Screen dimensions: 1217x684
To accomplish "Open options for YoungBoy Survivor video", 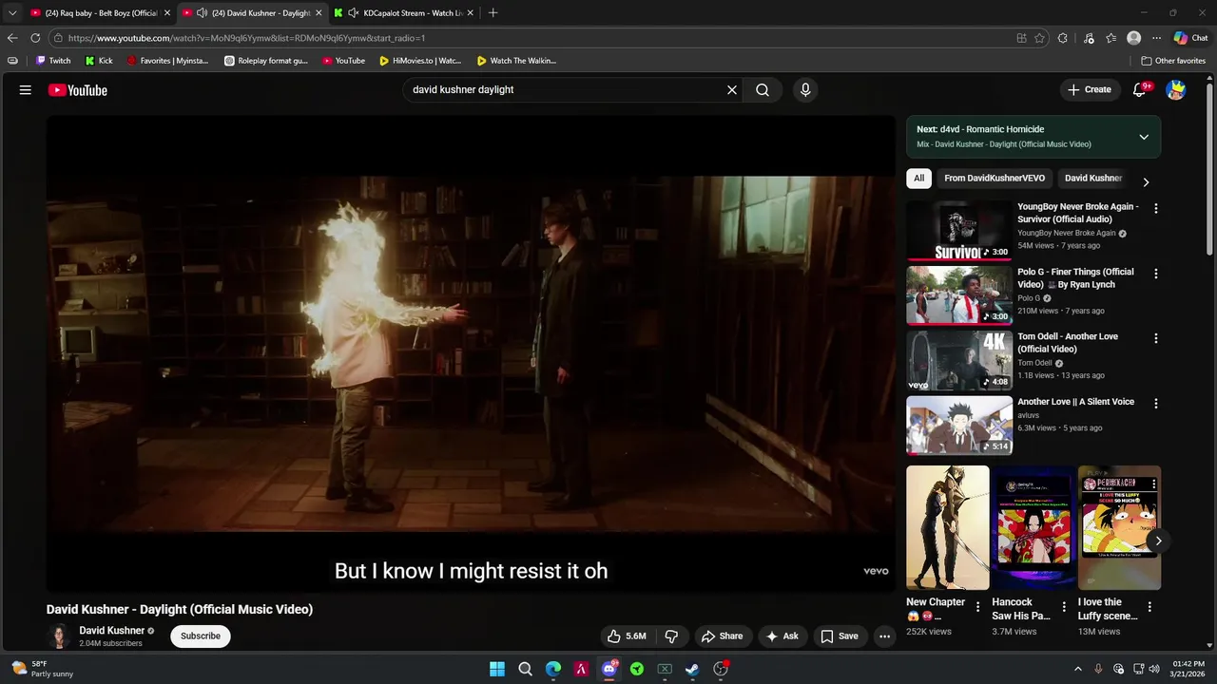I will click(x=1156, y=208).
